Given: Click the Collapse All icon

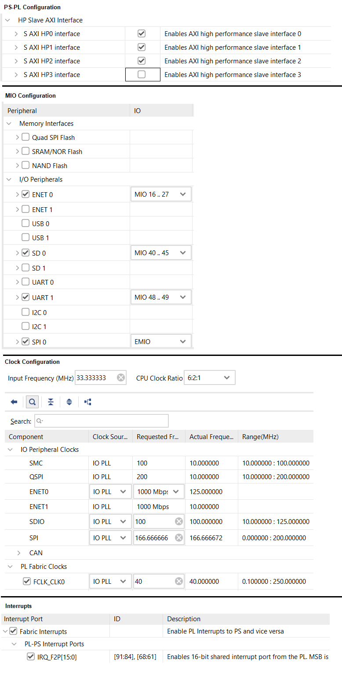Looking at the screenshot, I should point(51,402).
